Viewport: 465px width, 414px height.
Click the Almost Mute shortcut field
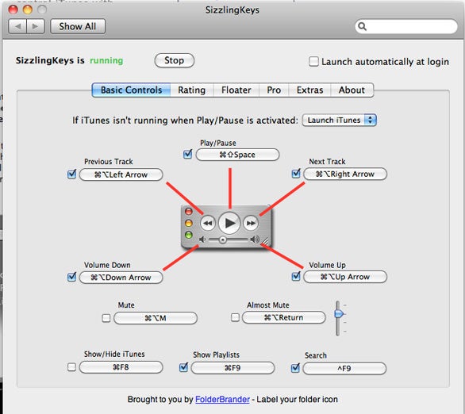(284, 318)
